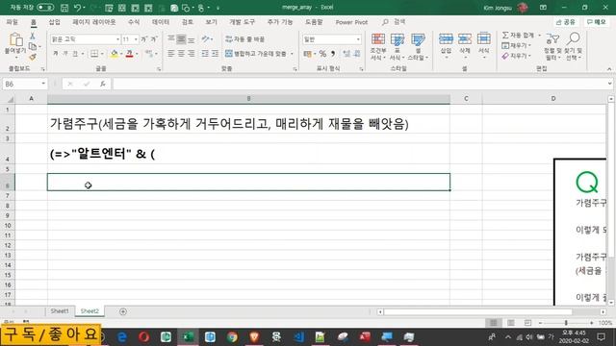The width and height of the screenshot is (616, 346).
Task: Click the Undo arrow icon
Action: pos(77,8)
